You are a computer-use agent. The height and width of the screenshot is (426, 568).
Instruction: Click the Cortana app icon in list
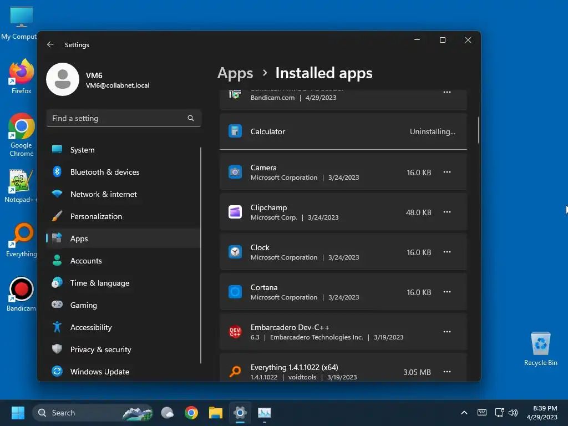235,292
